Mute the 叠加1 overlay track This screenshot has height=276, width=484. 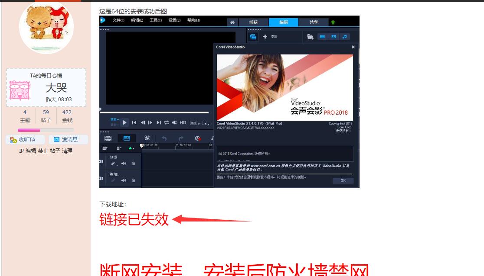124,180
